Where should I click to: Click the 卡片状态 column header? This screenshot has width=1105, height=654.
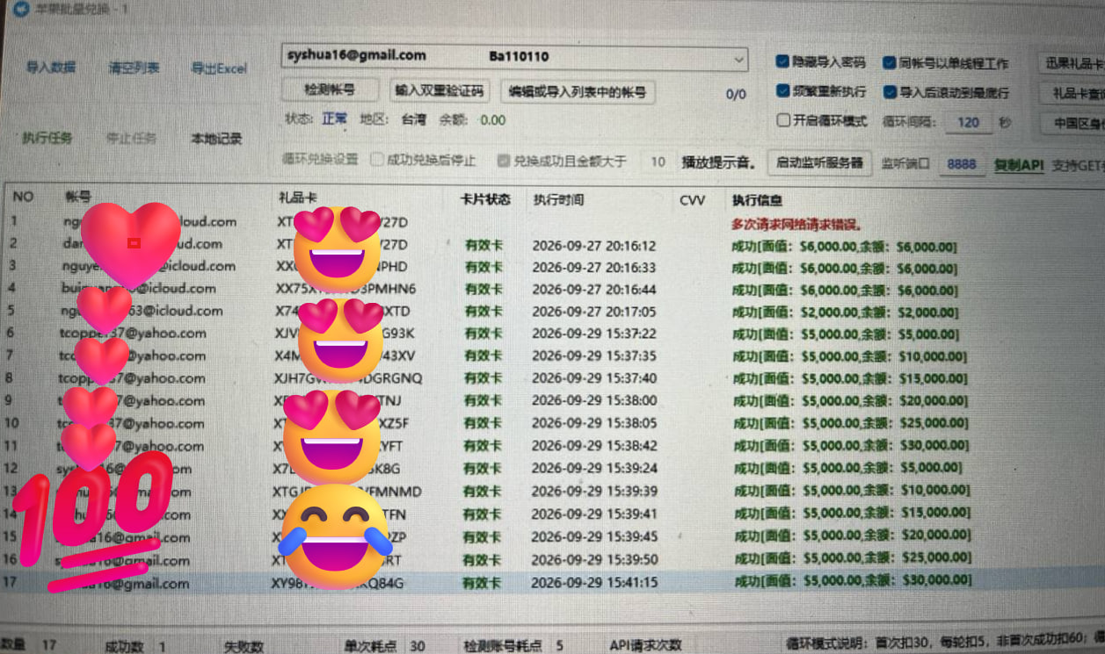pyautogui.click(x=485, y=199)
